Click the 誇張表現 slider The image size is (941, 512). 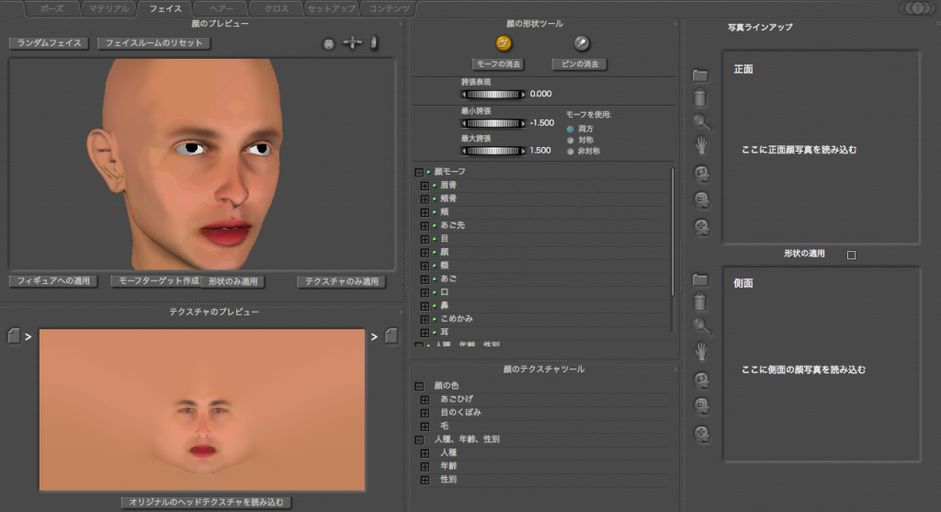(493, 95)
